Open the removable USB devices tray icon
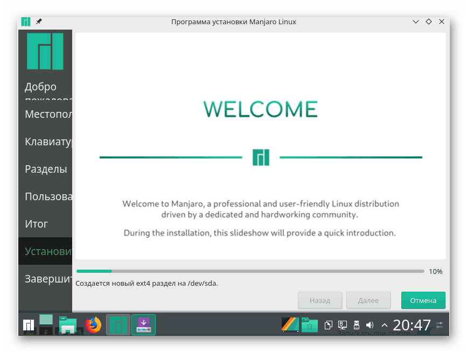Viewport: 467px width, 353px height. click(356, 324)
